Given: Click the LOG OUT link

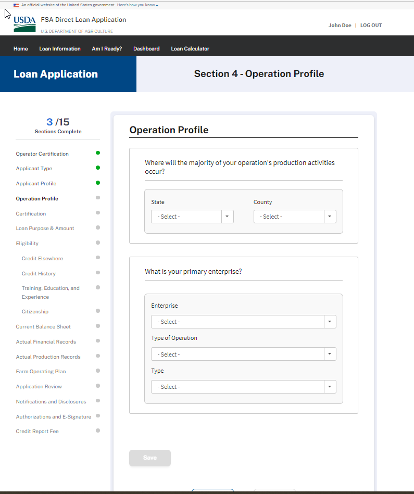Looking at the screenshot, I should [x=371, y=26].
